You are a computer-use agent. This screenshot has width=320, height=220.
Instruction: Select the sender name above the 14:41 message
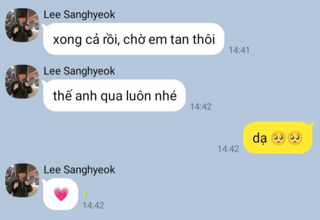click(79, 15)
